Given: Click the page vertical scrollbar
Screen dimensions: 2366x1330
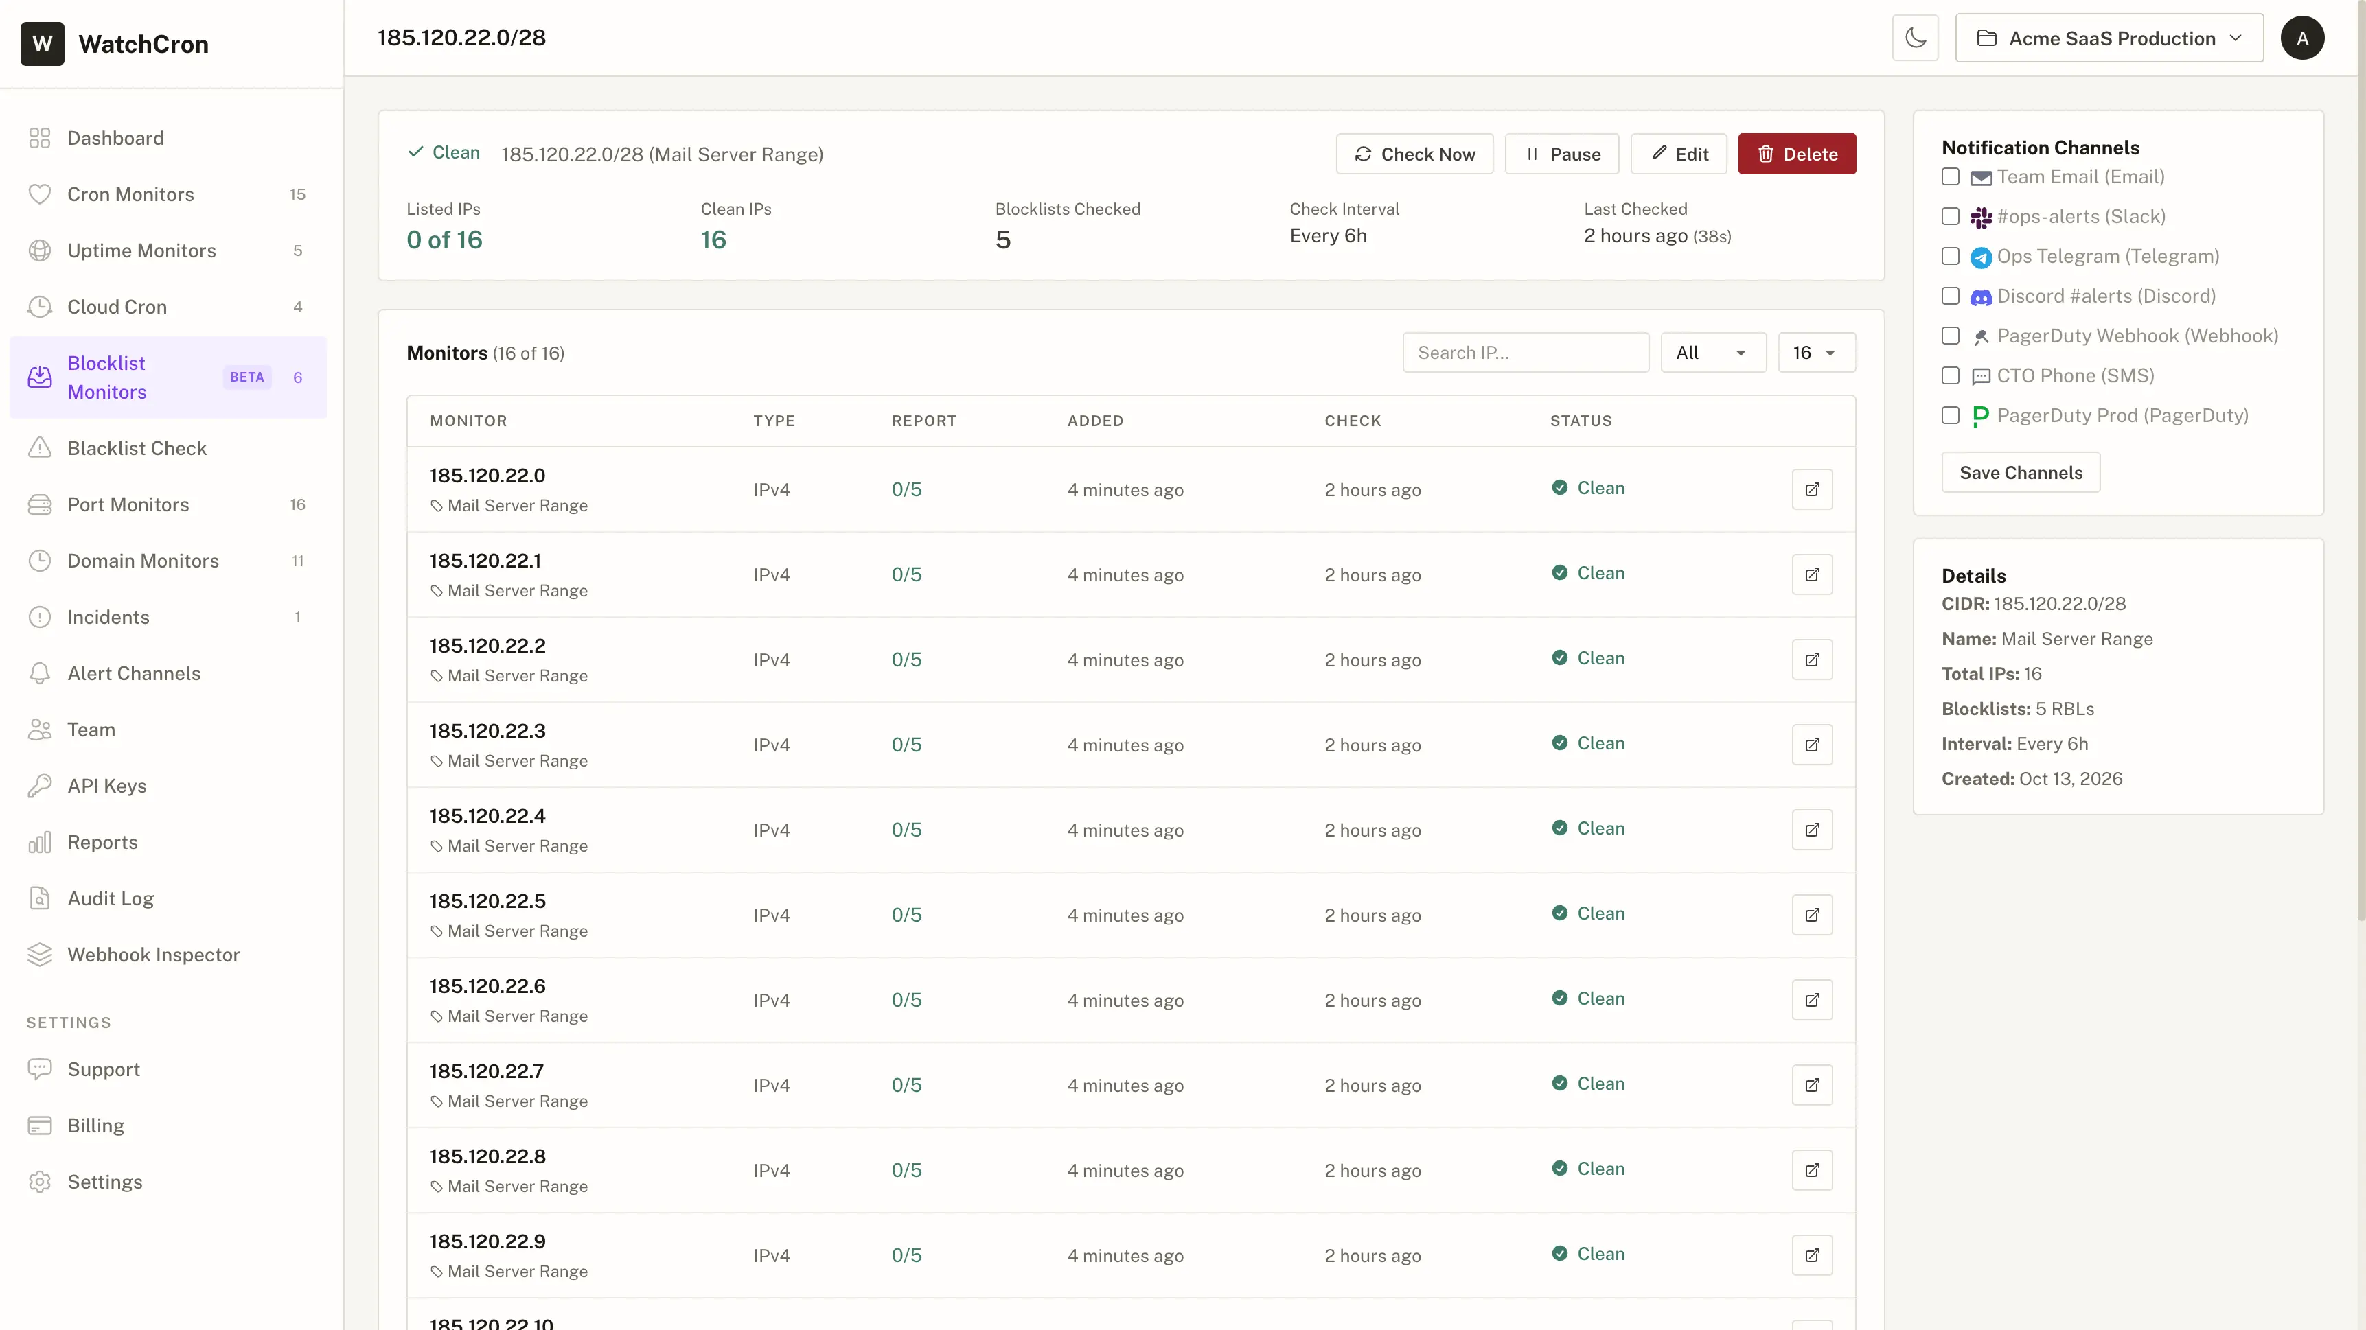Looking at the screenshot, I should [x=2361, y=459].
